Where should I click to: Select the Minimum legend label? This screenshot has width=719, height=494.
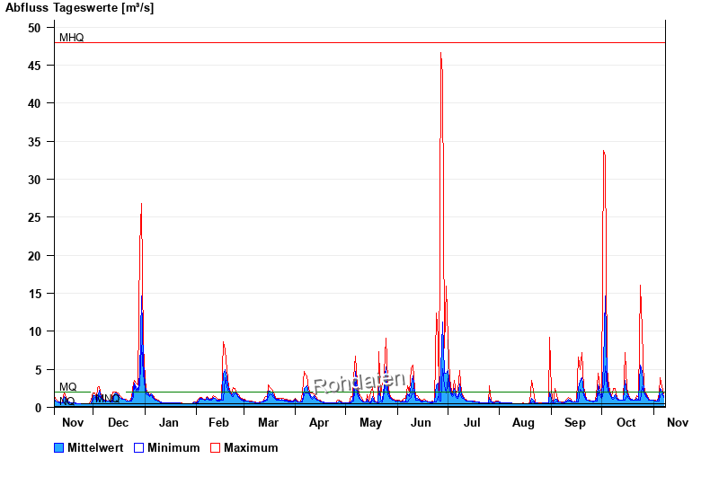click(x=173, y=447)
